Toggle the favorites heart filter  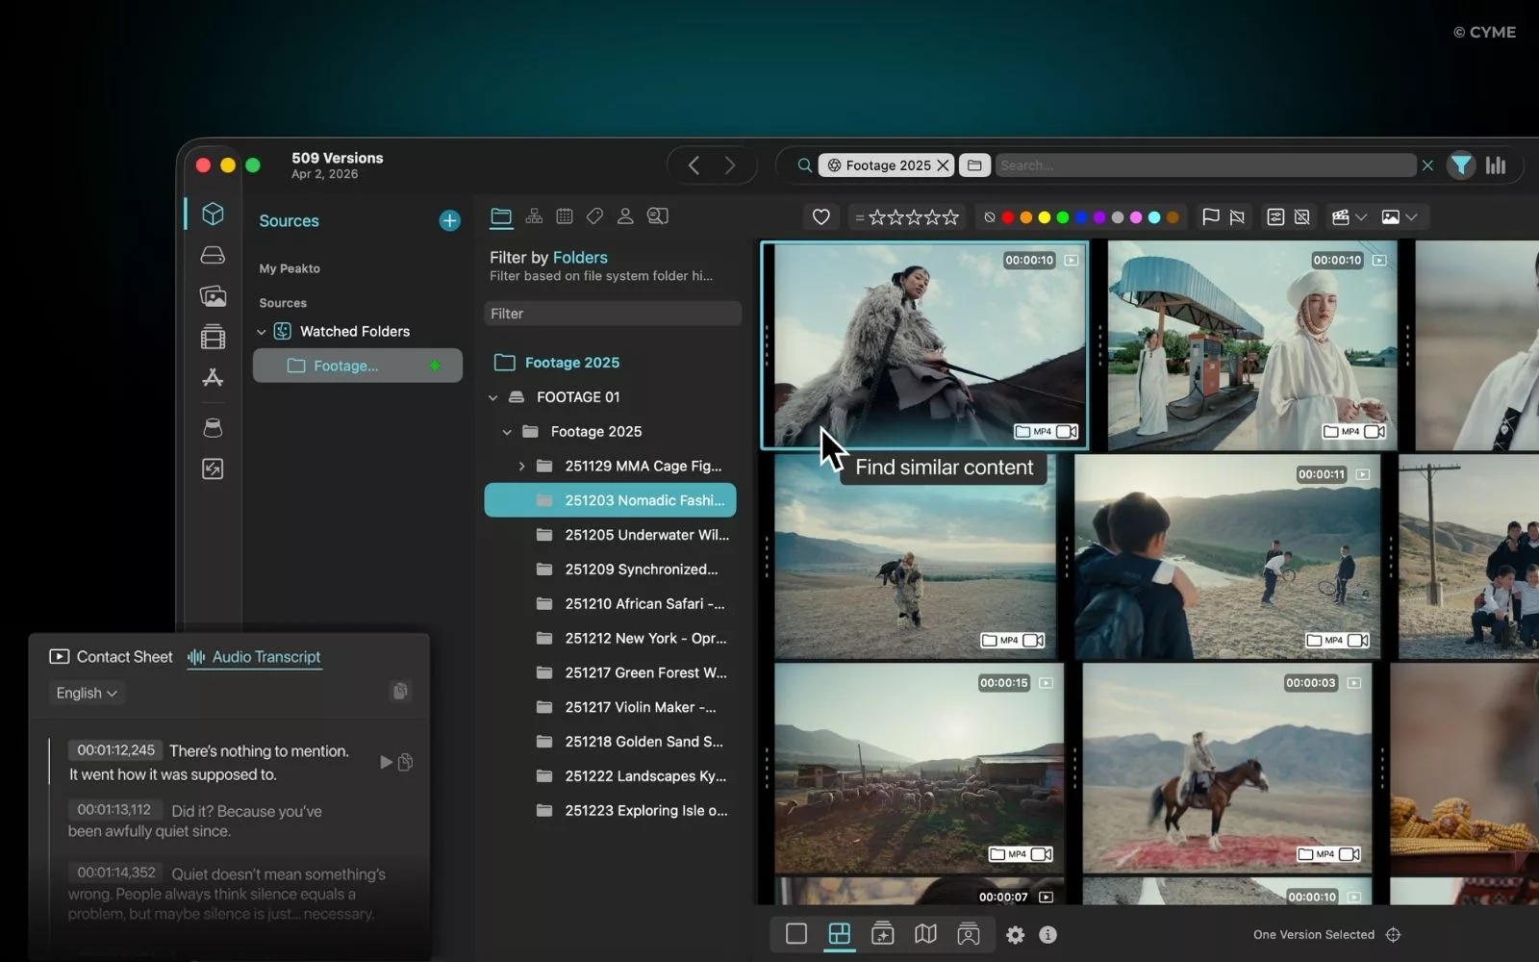(820, 217)
